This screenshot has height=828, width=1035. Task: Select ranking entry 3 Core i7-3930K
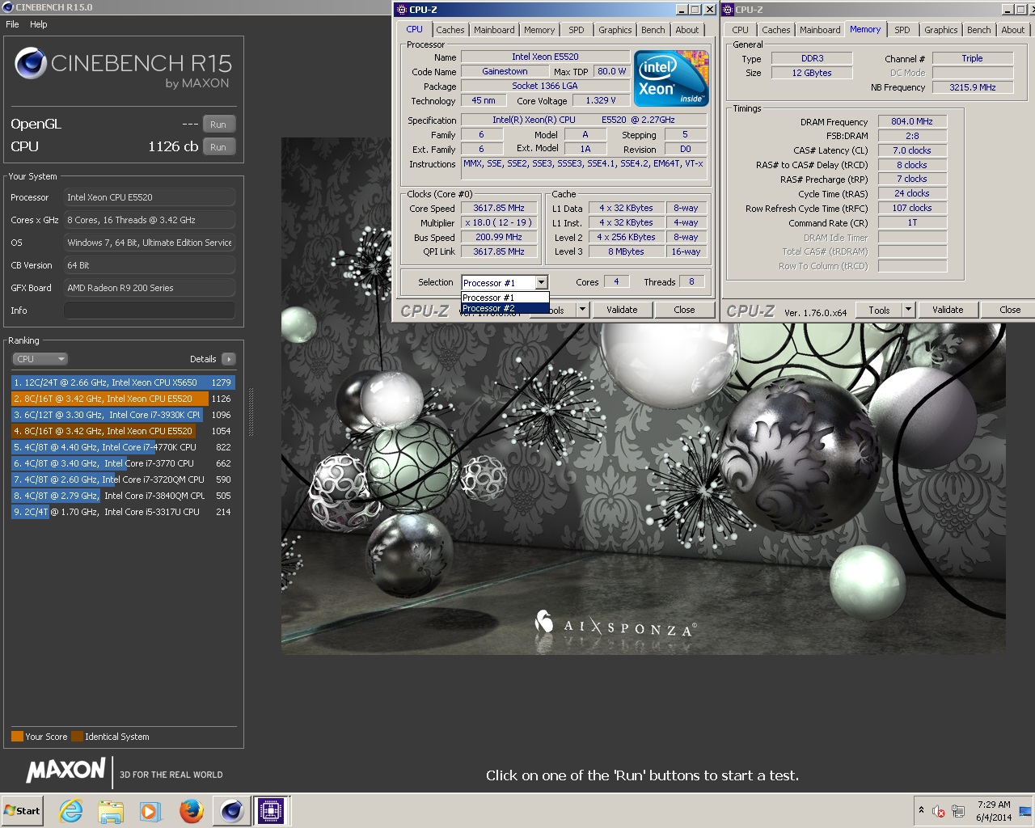click(x=123, y=415)
